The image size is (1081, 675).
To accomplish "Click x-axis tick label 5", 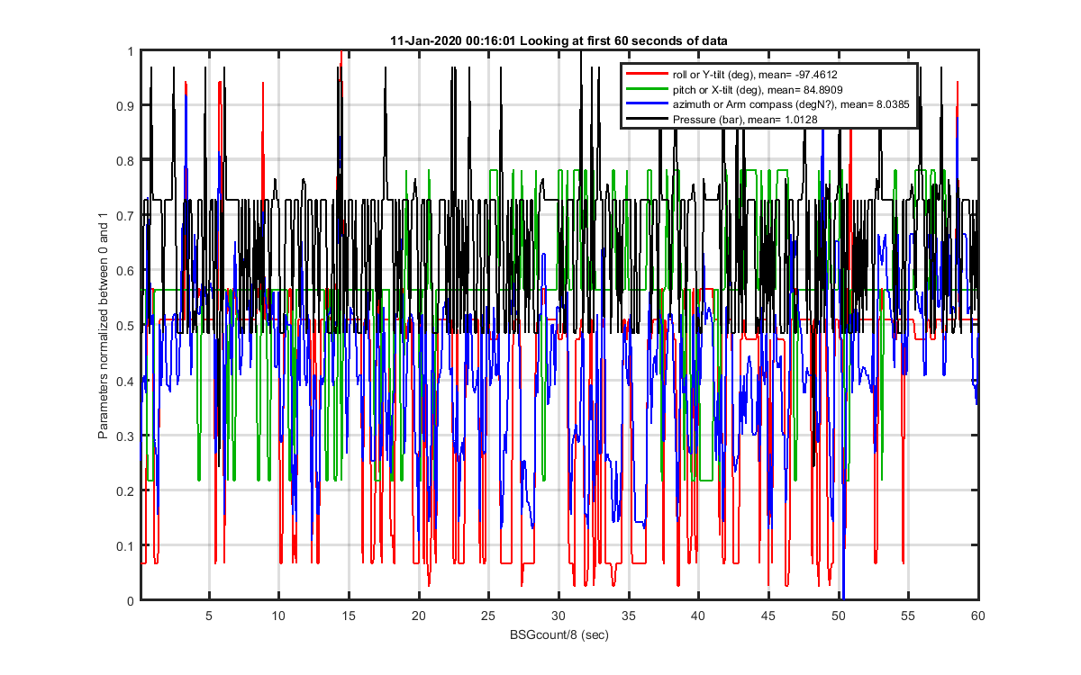I will pos(209,615).
